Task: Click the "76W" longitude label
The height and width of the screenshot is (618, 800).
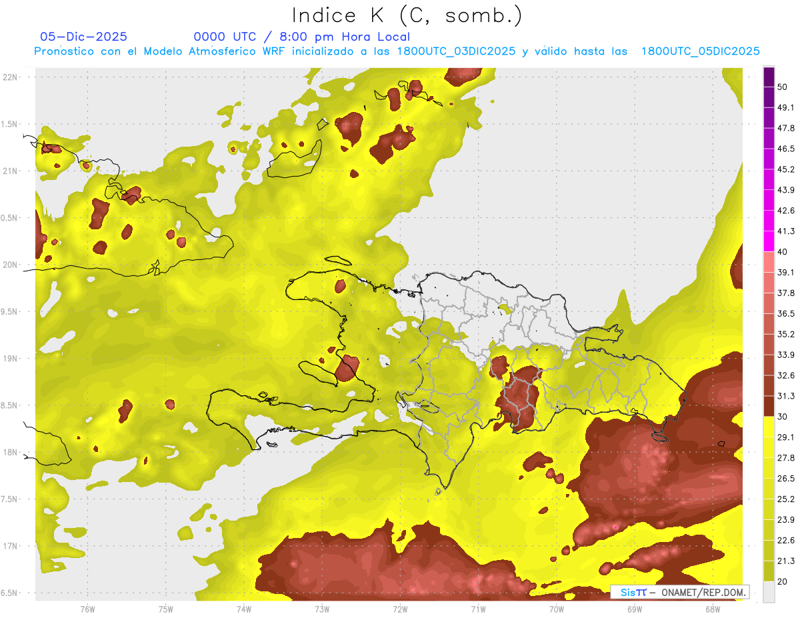Action: (x=87, y=609)
